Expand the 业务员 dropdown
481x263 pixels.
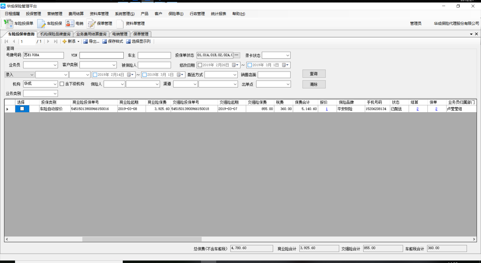point(55,65)
